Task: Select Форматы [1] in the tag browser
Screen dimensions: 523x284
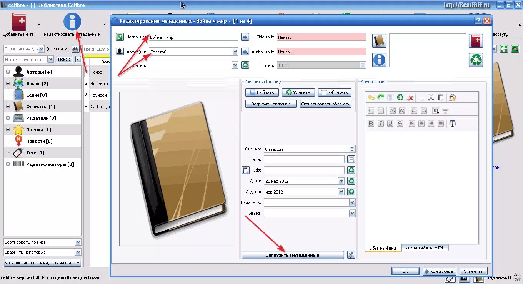Action: [41, 107]
